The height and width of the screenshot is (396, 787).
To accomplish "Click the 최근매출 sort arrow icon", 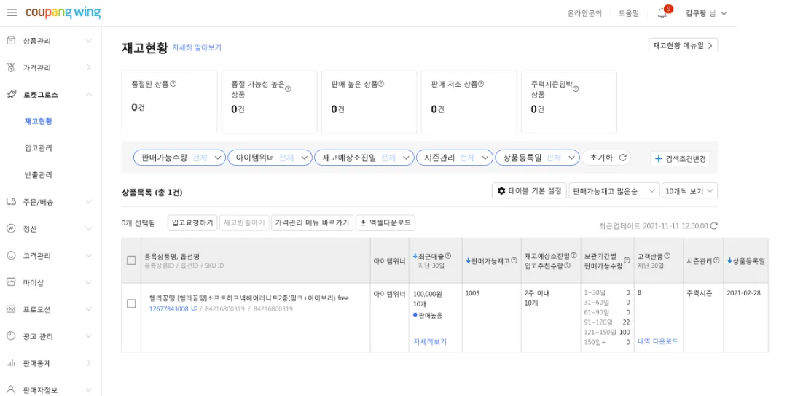I will [x=415, y=256].
